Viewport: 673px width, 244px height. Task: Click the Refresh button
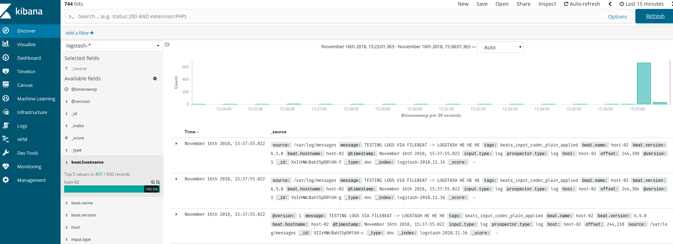click(x=655, y=16)
